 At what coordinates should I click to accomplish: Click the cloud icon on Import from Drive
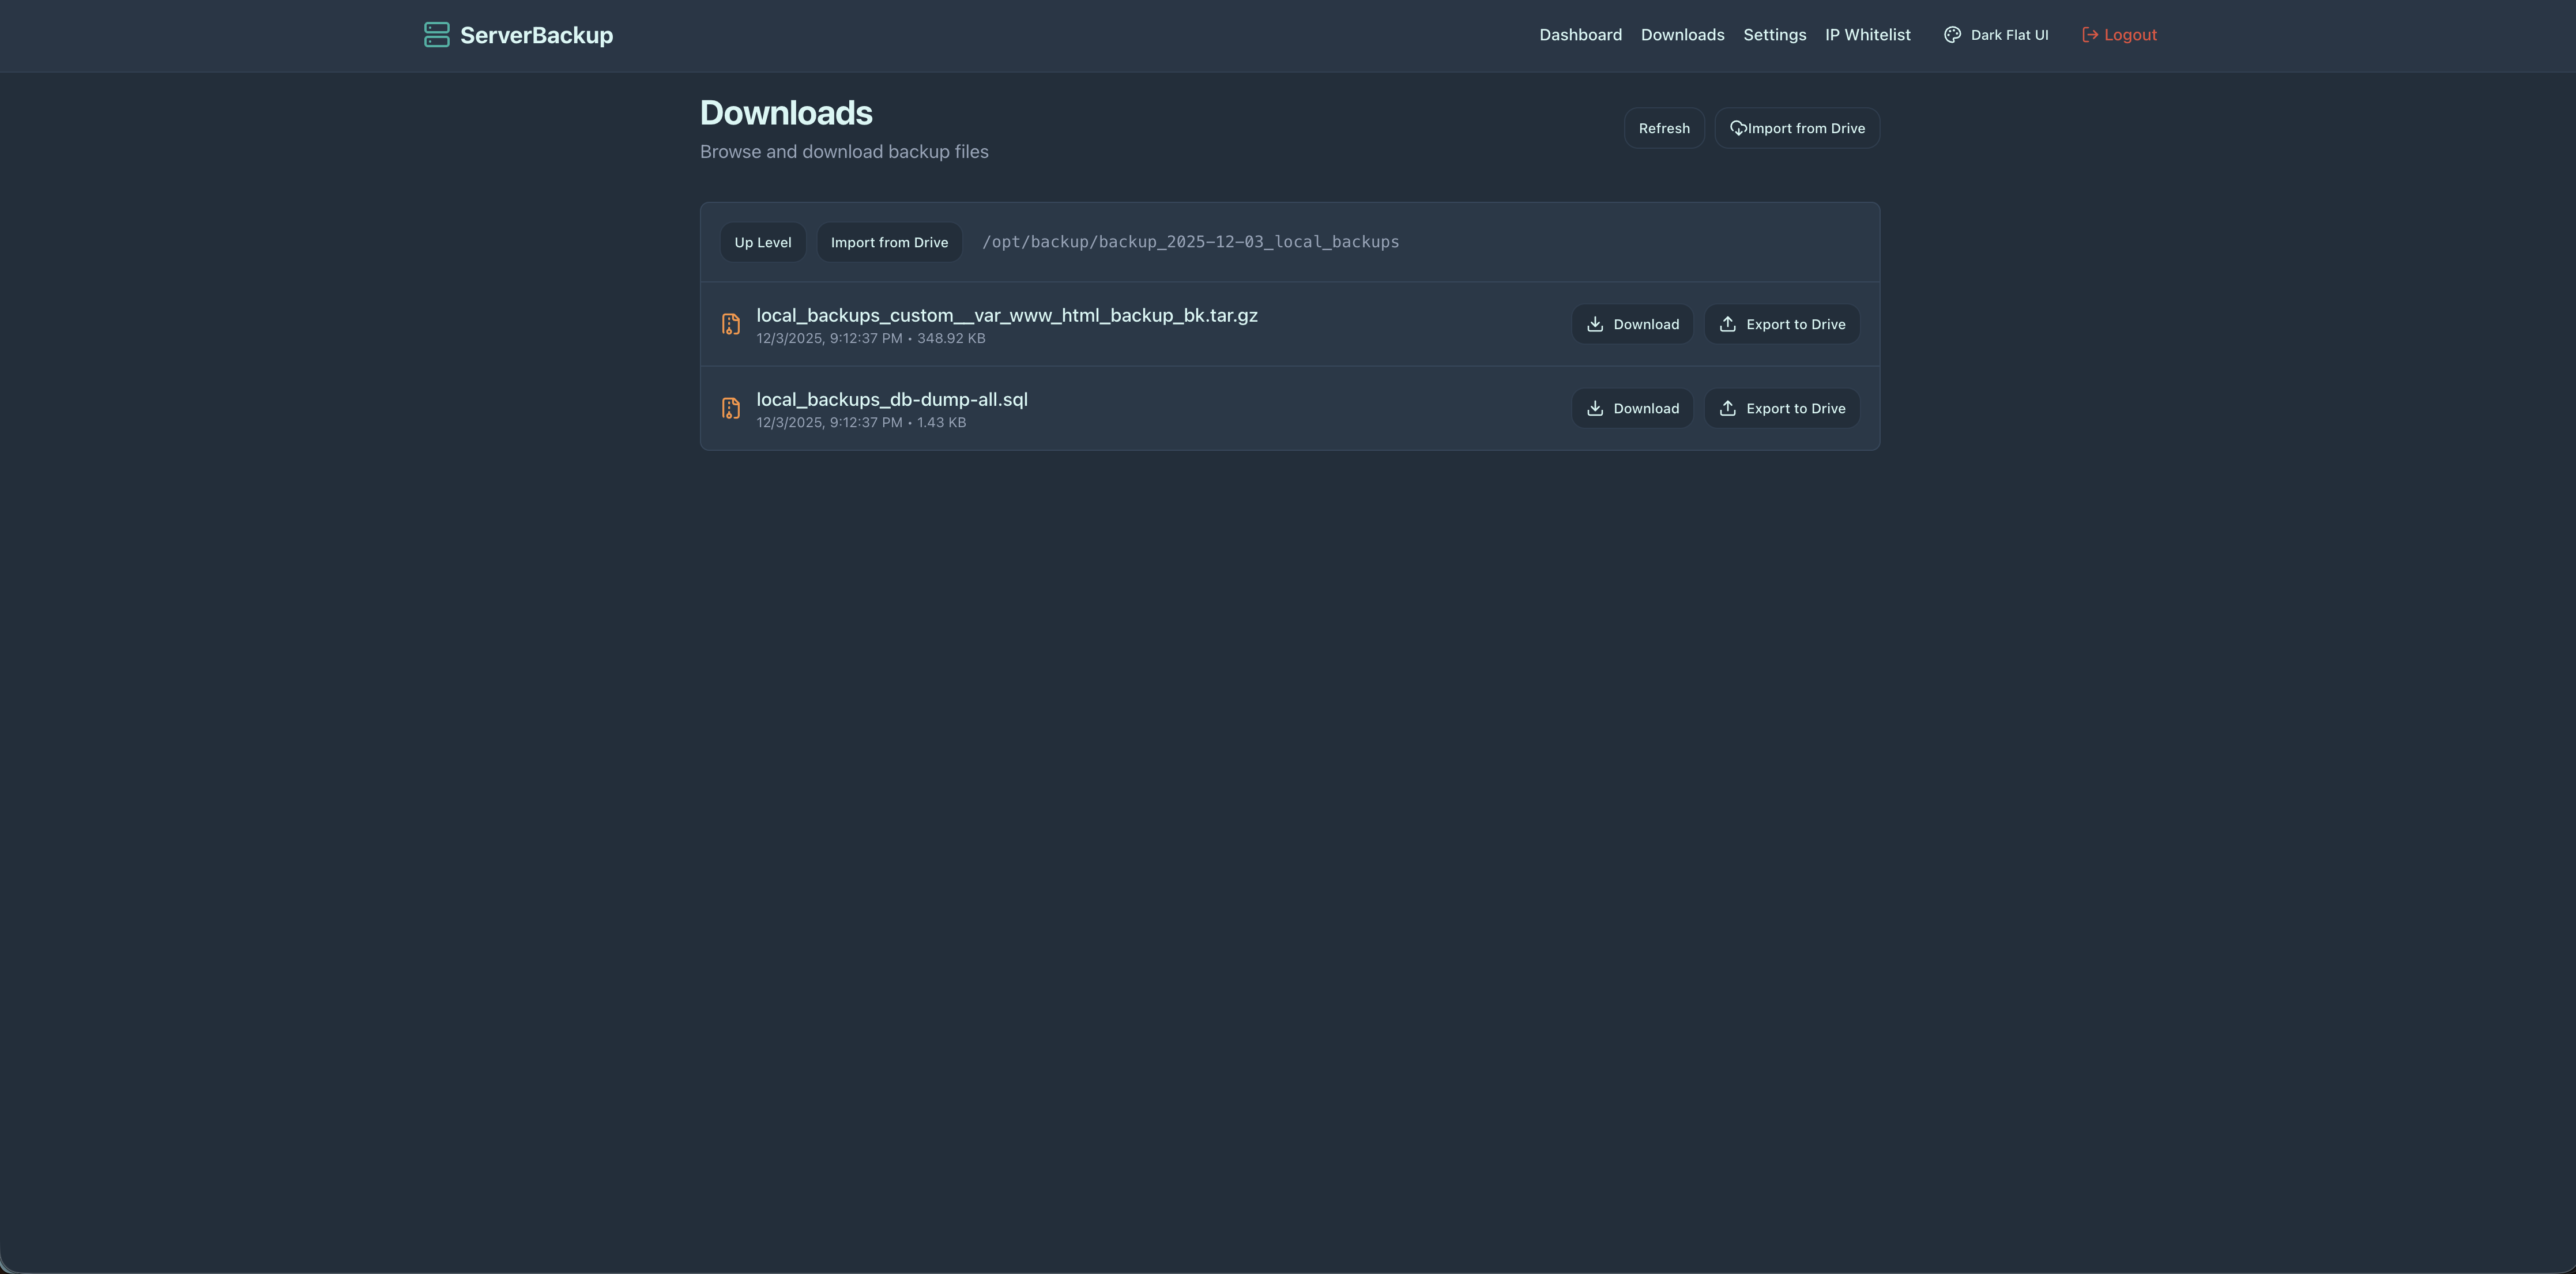(1739, 128)
